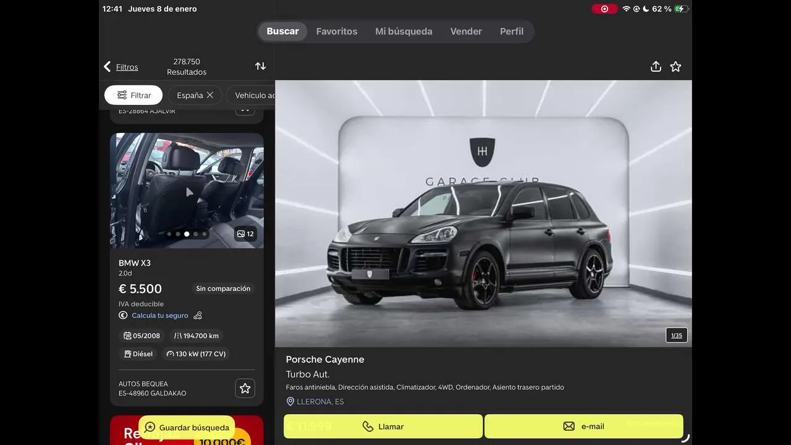Select the 130 kW (177 CV) power chip
This screenshot has width=791, height=445.
click(196, 354)
